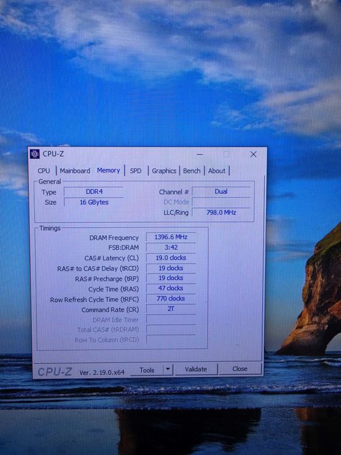Click the CPU-Z app icon in title bar
This screenshot has width=341, height=455.
pyautogui.click(x=35, y=154)
